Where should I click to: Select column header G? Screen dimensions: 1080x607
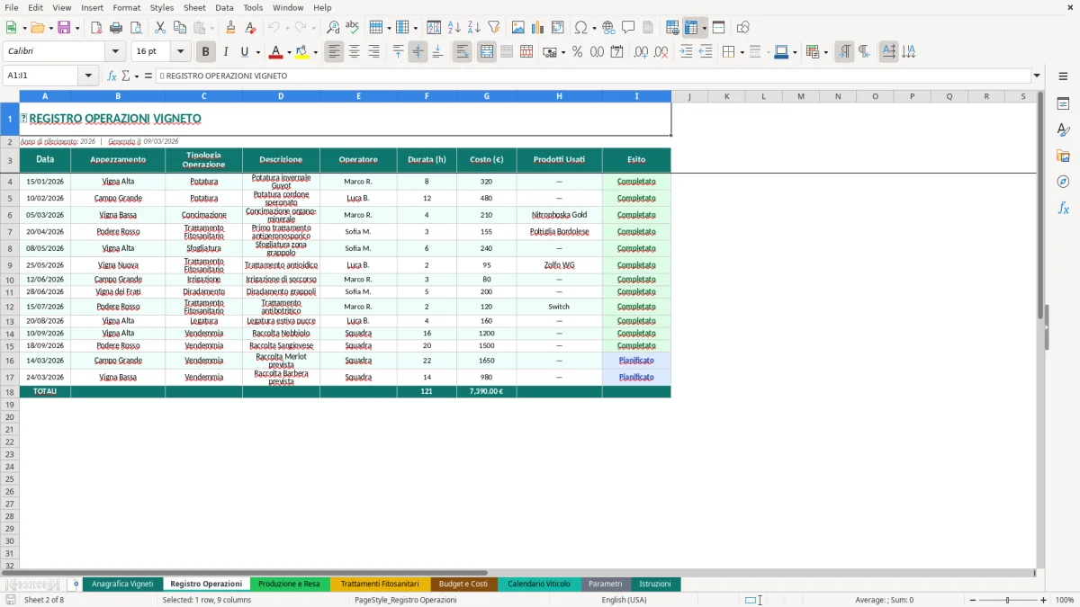(487, 96)
